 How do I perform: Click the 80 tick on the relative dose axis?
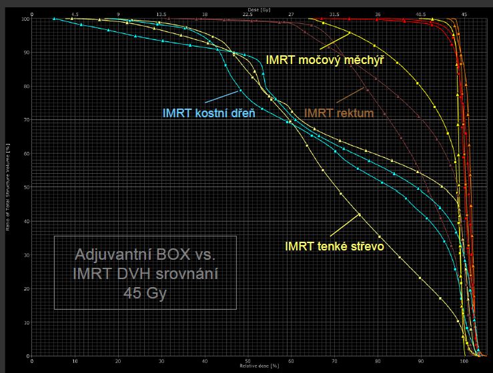point(378,360)
